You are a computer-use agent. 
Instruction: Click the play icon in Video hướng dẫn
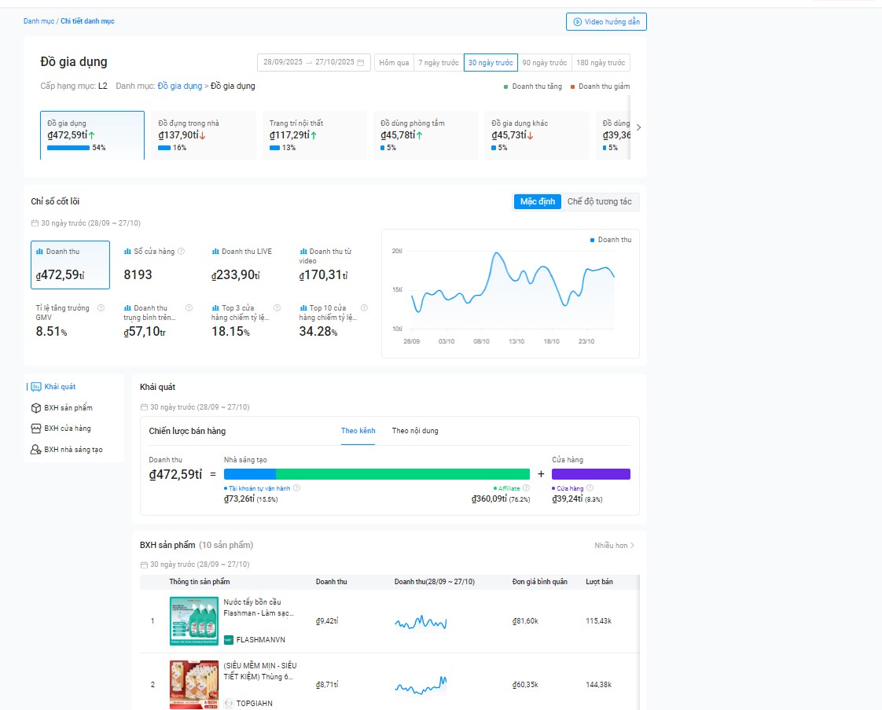tap(578, 22)
